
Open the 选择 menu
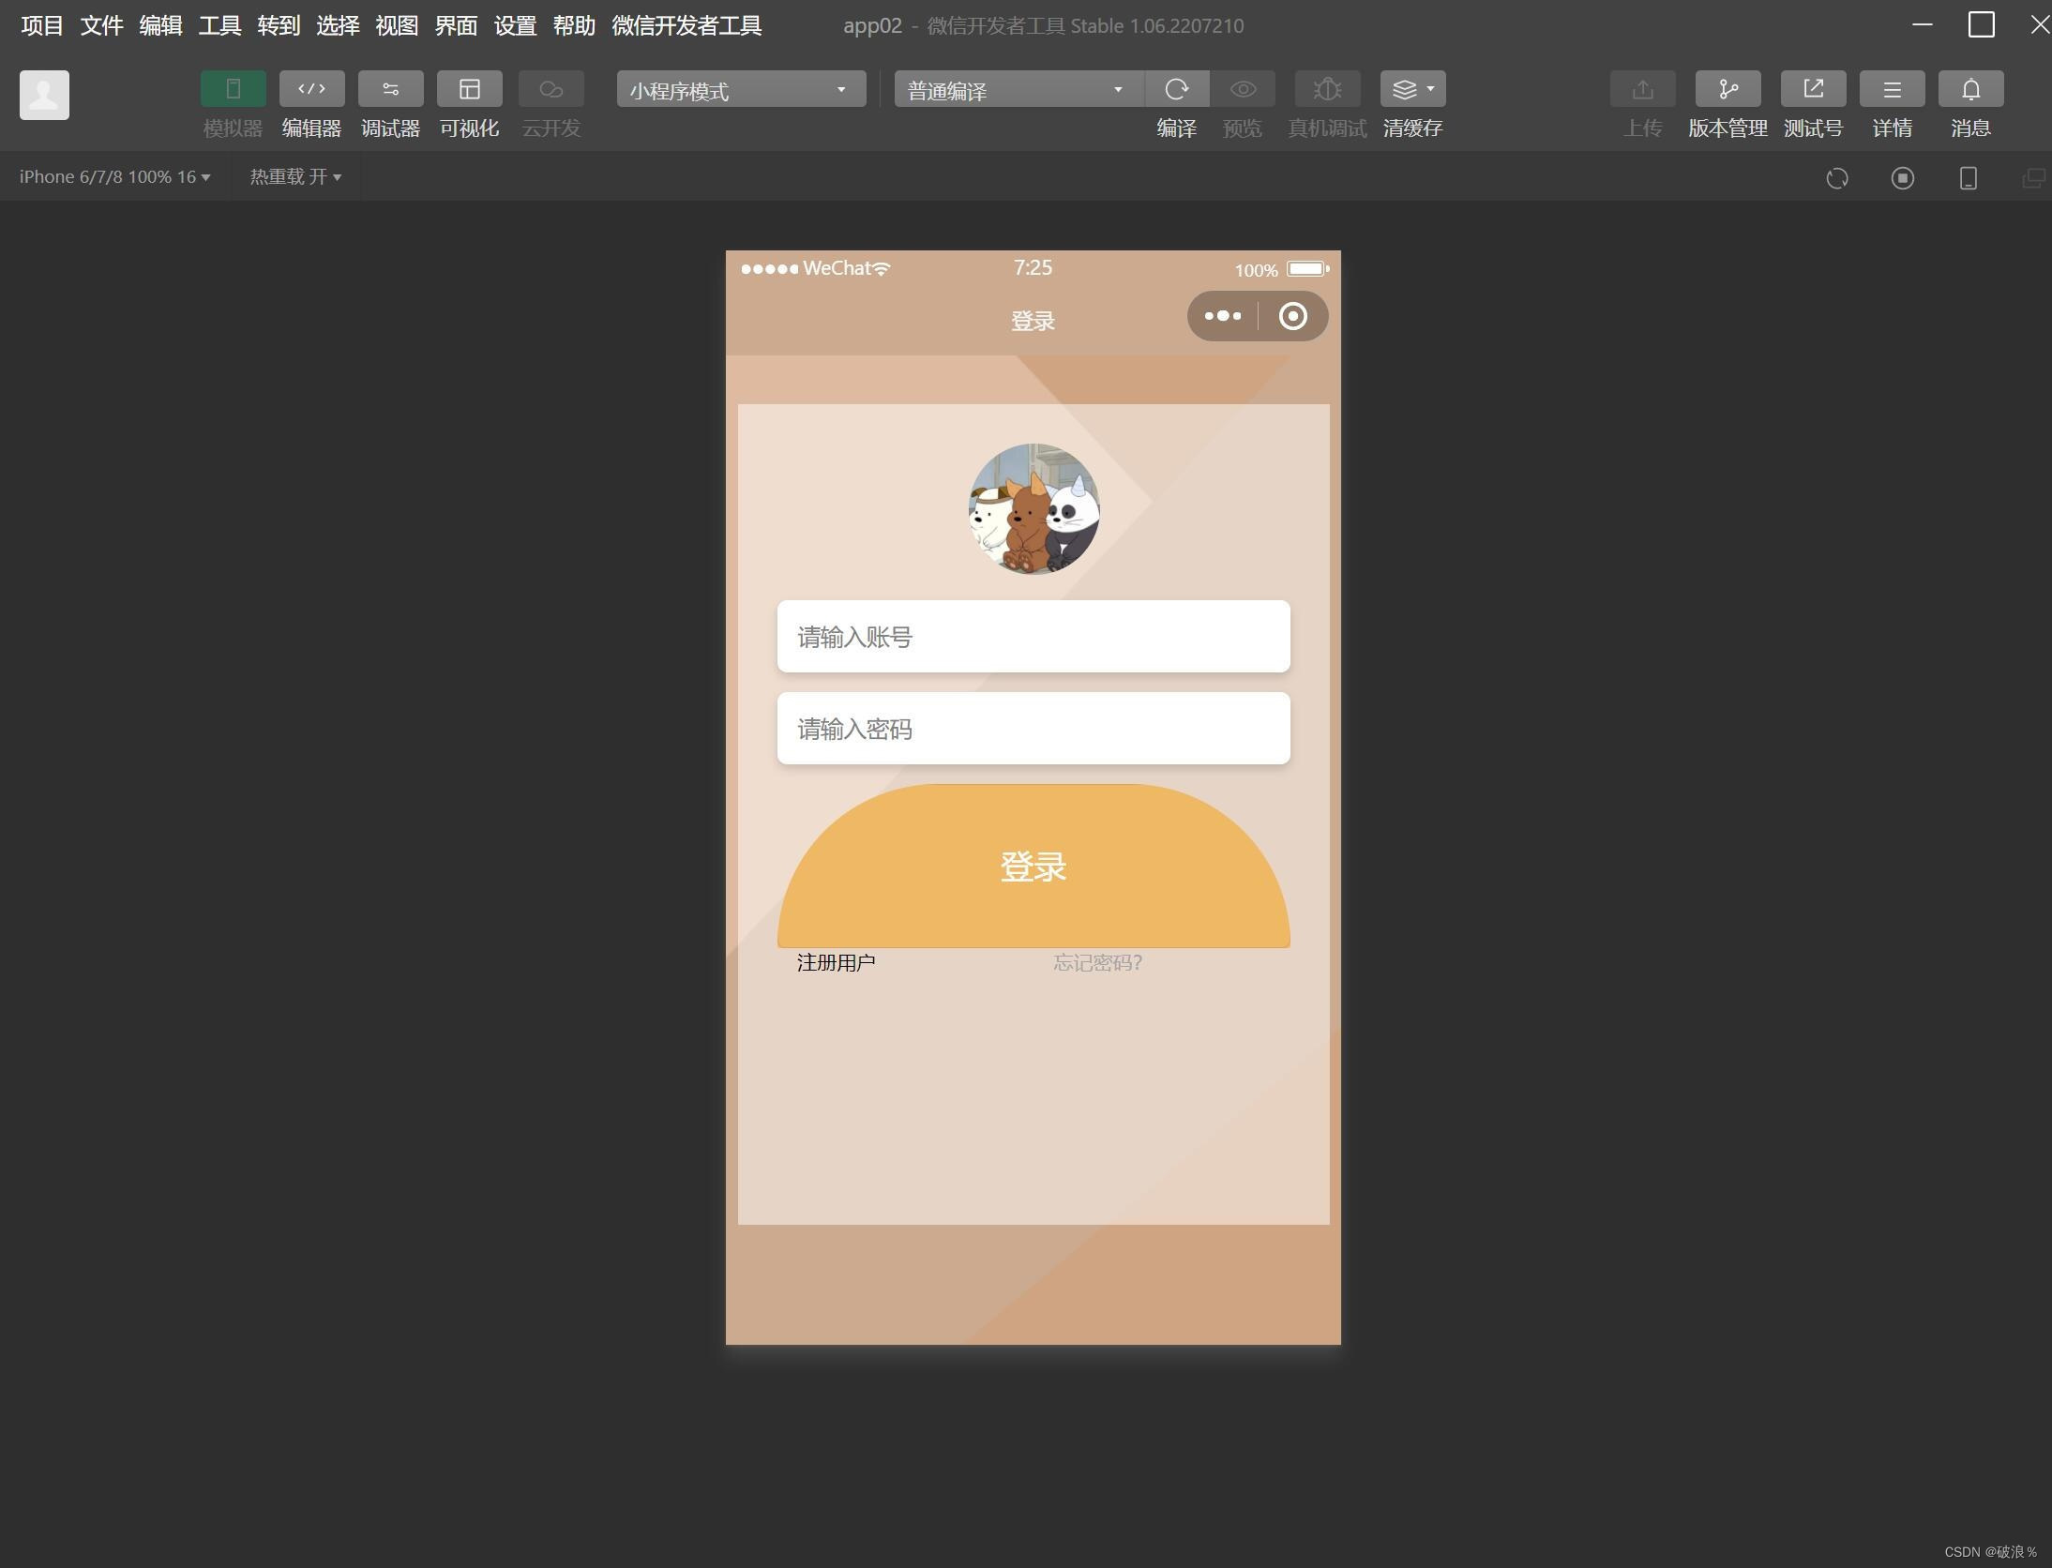[338, 25]
